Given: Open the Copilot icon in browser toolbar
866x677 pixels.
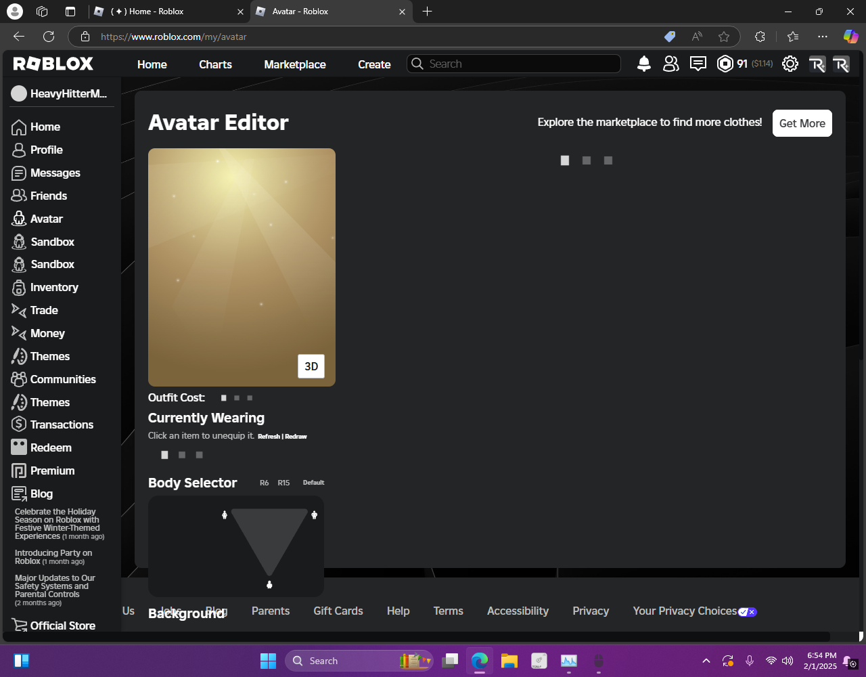Looking at the screenshot, I should pyautogui.click(x=850, y=37).
